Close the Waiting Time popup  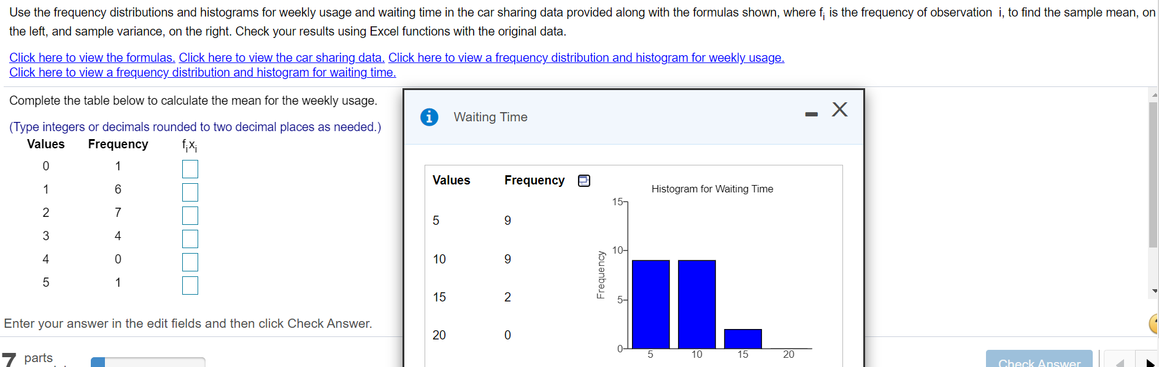pyautogui.click(x=839, y=110)
